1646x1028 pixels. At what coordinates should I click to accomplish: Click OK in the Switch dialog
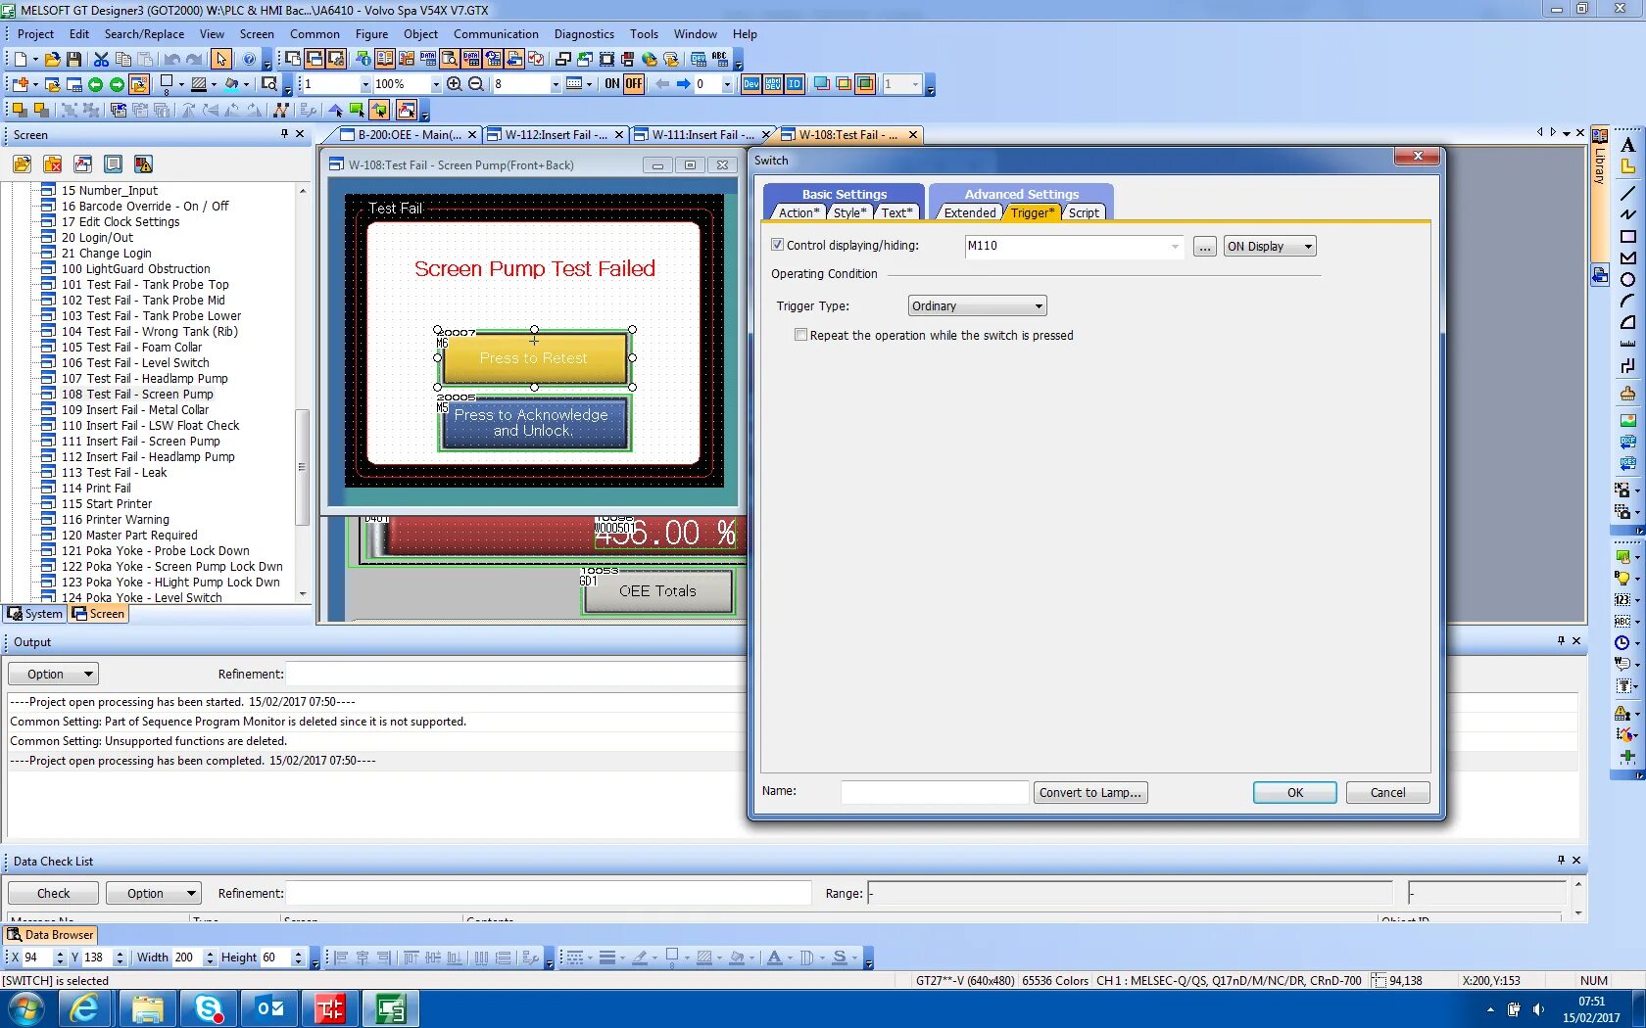click(x=1295, y=793)
